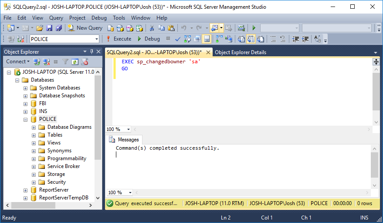Click Comment out selected lines icon
Viewport: 383px width, 223px height.
(273, 39)
